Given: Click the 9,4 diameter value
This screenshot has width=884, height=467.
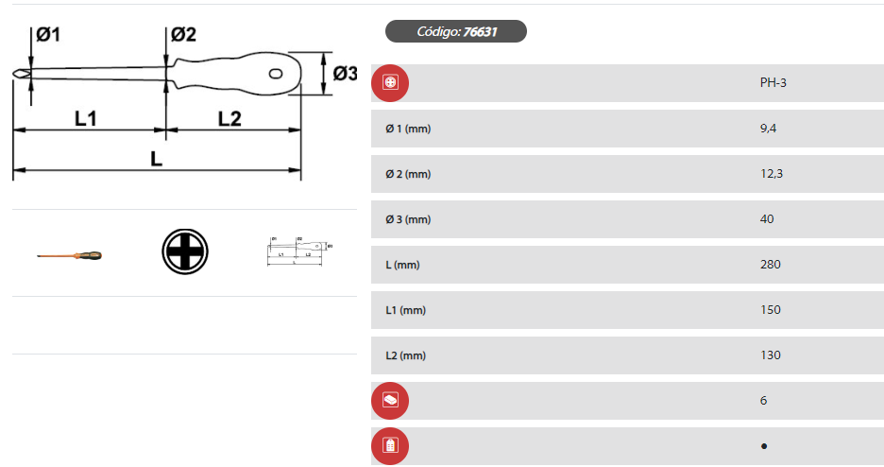Looking at the screenshot, I should point(768,129).
